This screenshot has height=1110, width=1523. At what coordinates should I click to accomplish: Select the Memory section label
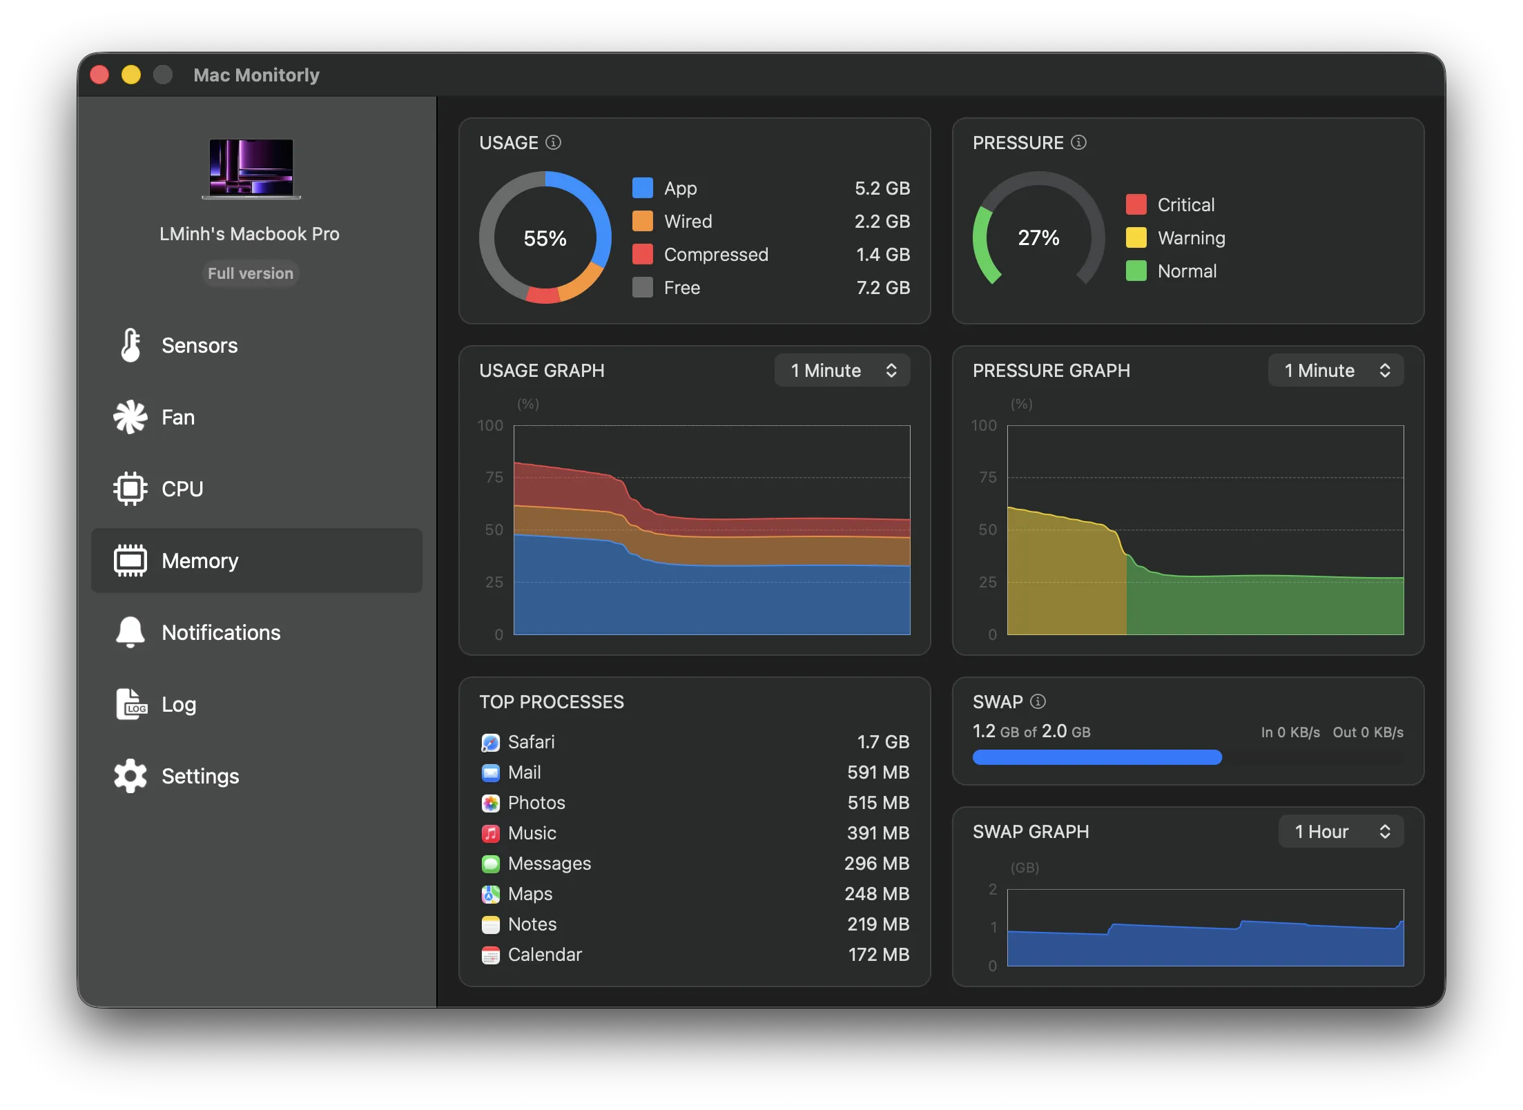point(200,561)
